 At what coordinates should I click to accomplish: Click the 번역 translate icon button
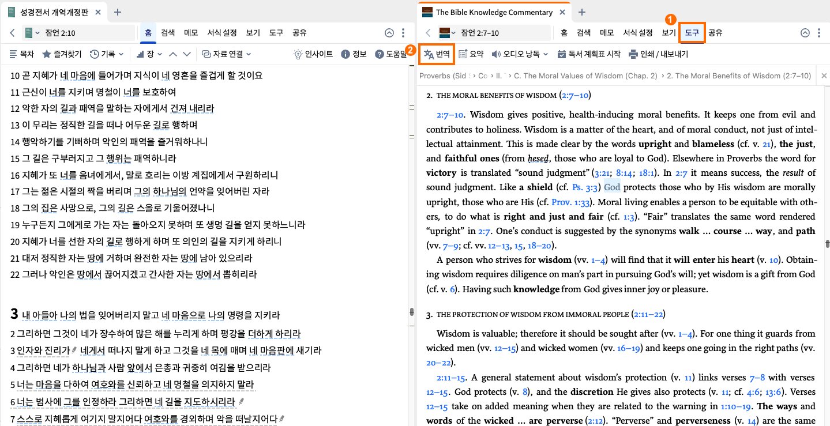click(x=437, y=54)
